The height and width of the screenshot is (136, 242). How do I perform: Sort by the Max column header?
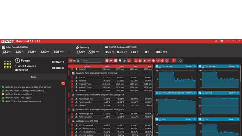(x=149, y=66)
